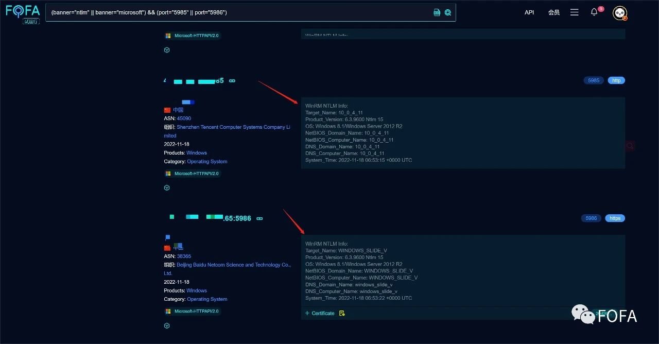Click Microsoft-HTTPAPI/2.0 tag in Tencent result

coord(193,174)
